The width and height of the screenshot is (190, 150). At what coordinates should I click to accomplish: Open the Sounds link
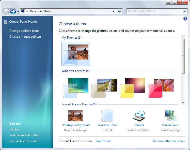tap(139, 125)
